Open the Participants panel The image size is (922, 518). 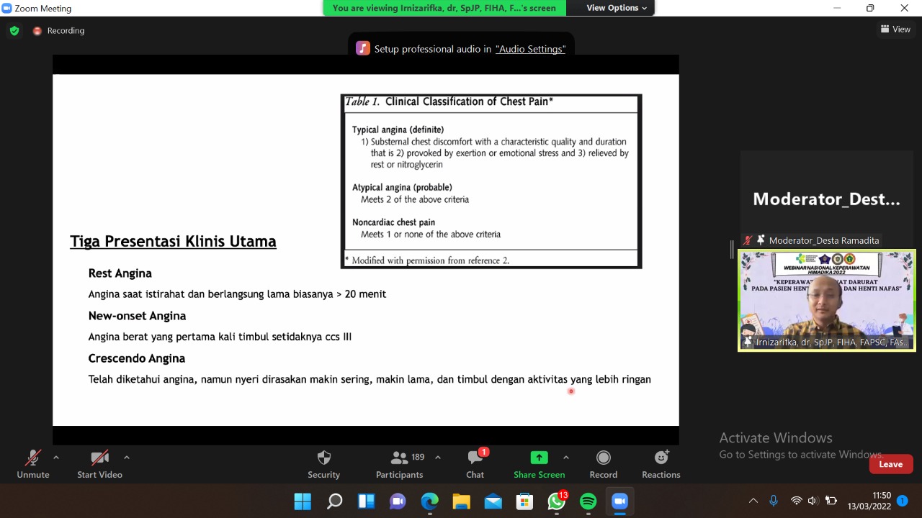[400, 458]
